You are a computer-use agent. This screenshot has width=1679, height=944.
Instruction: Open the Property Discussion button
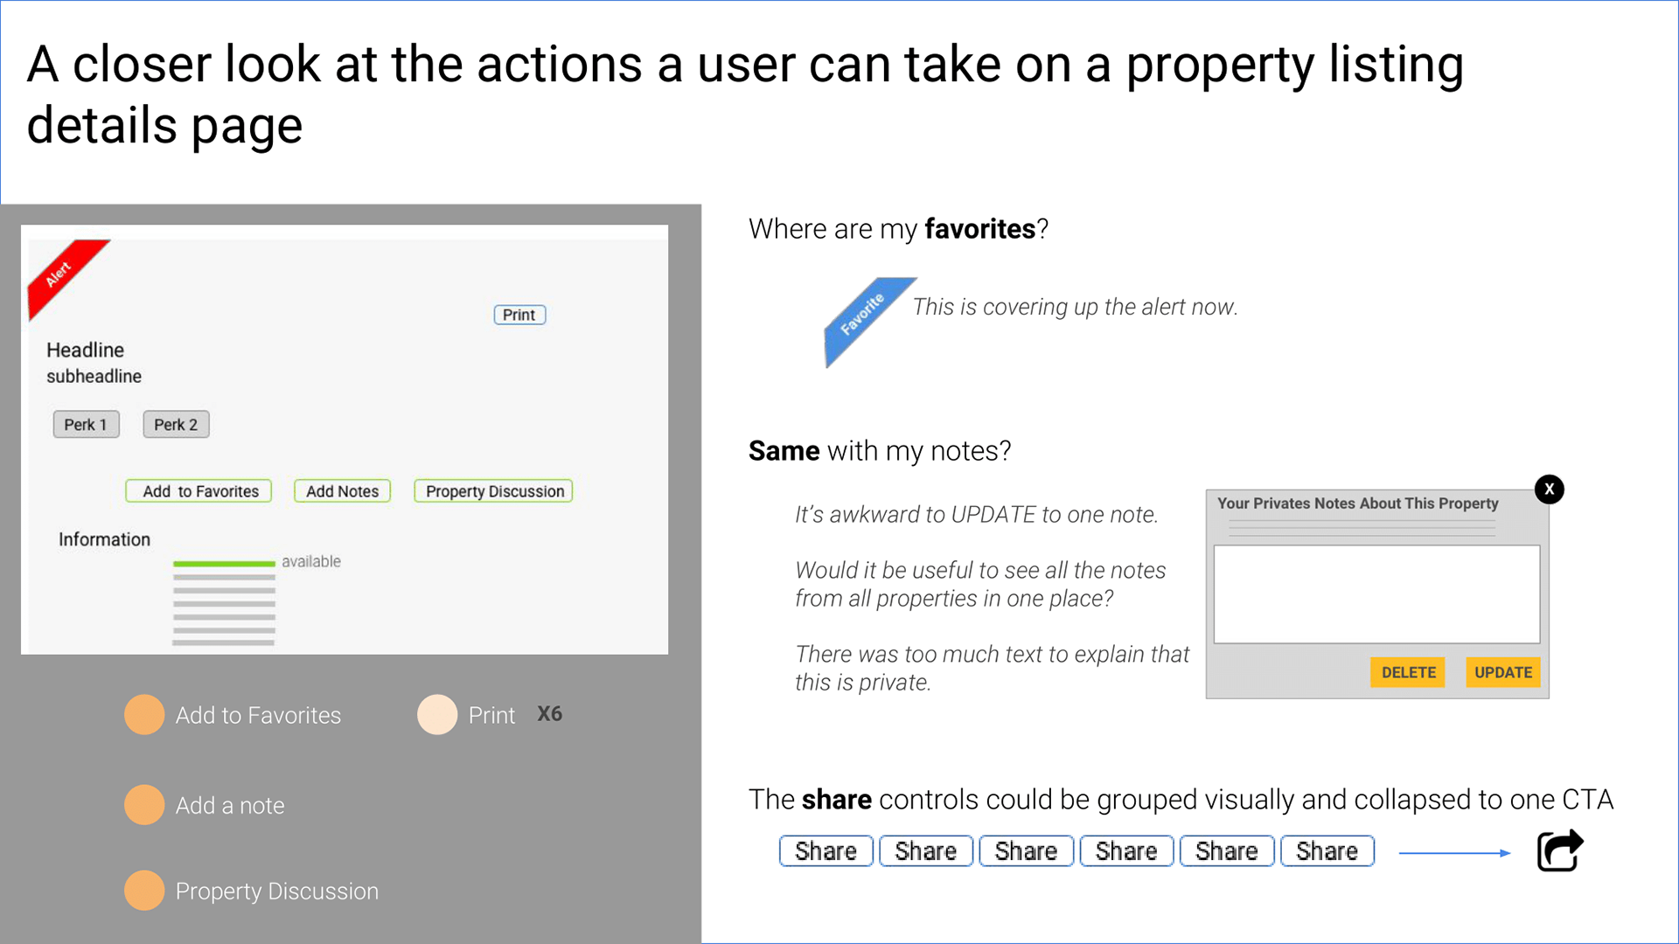point(494,491)
